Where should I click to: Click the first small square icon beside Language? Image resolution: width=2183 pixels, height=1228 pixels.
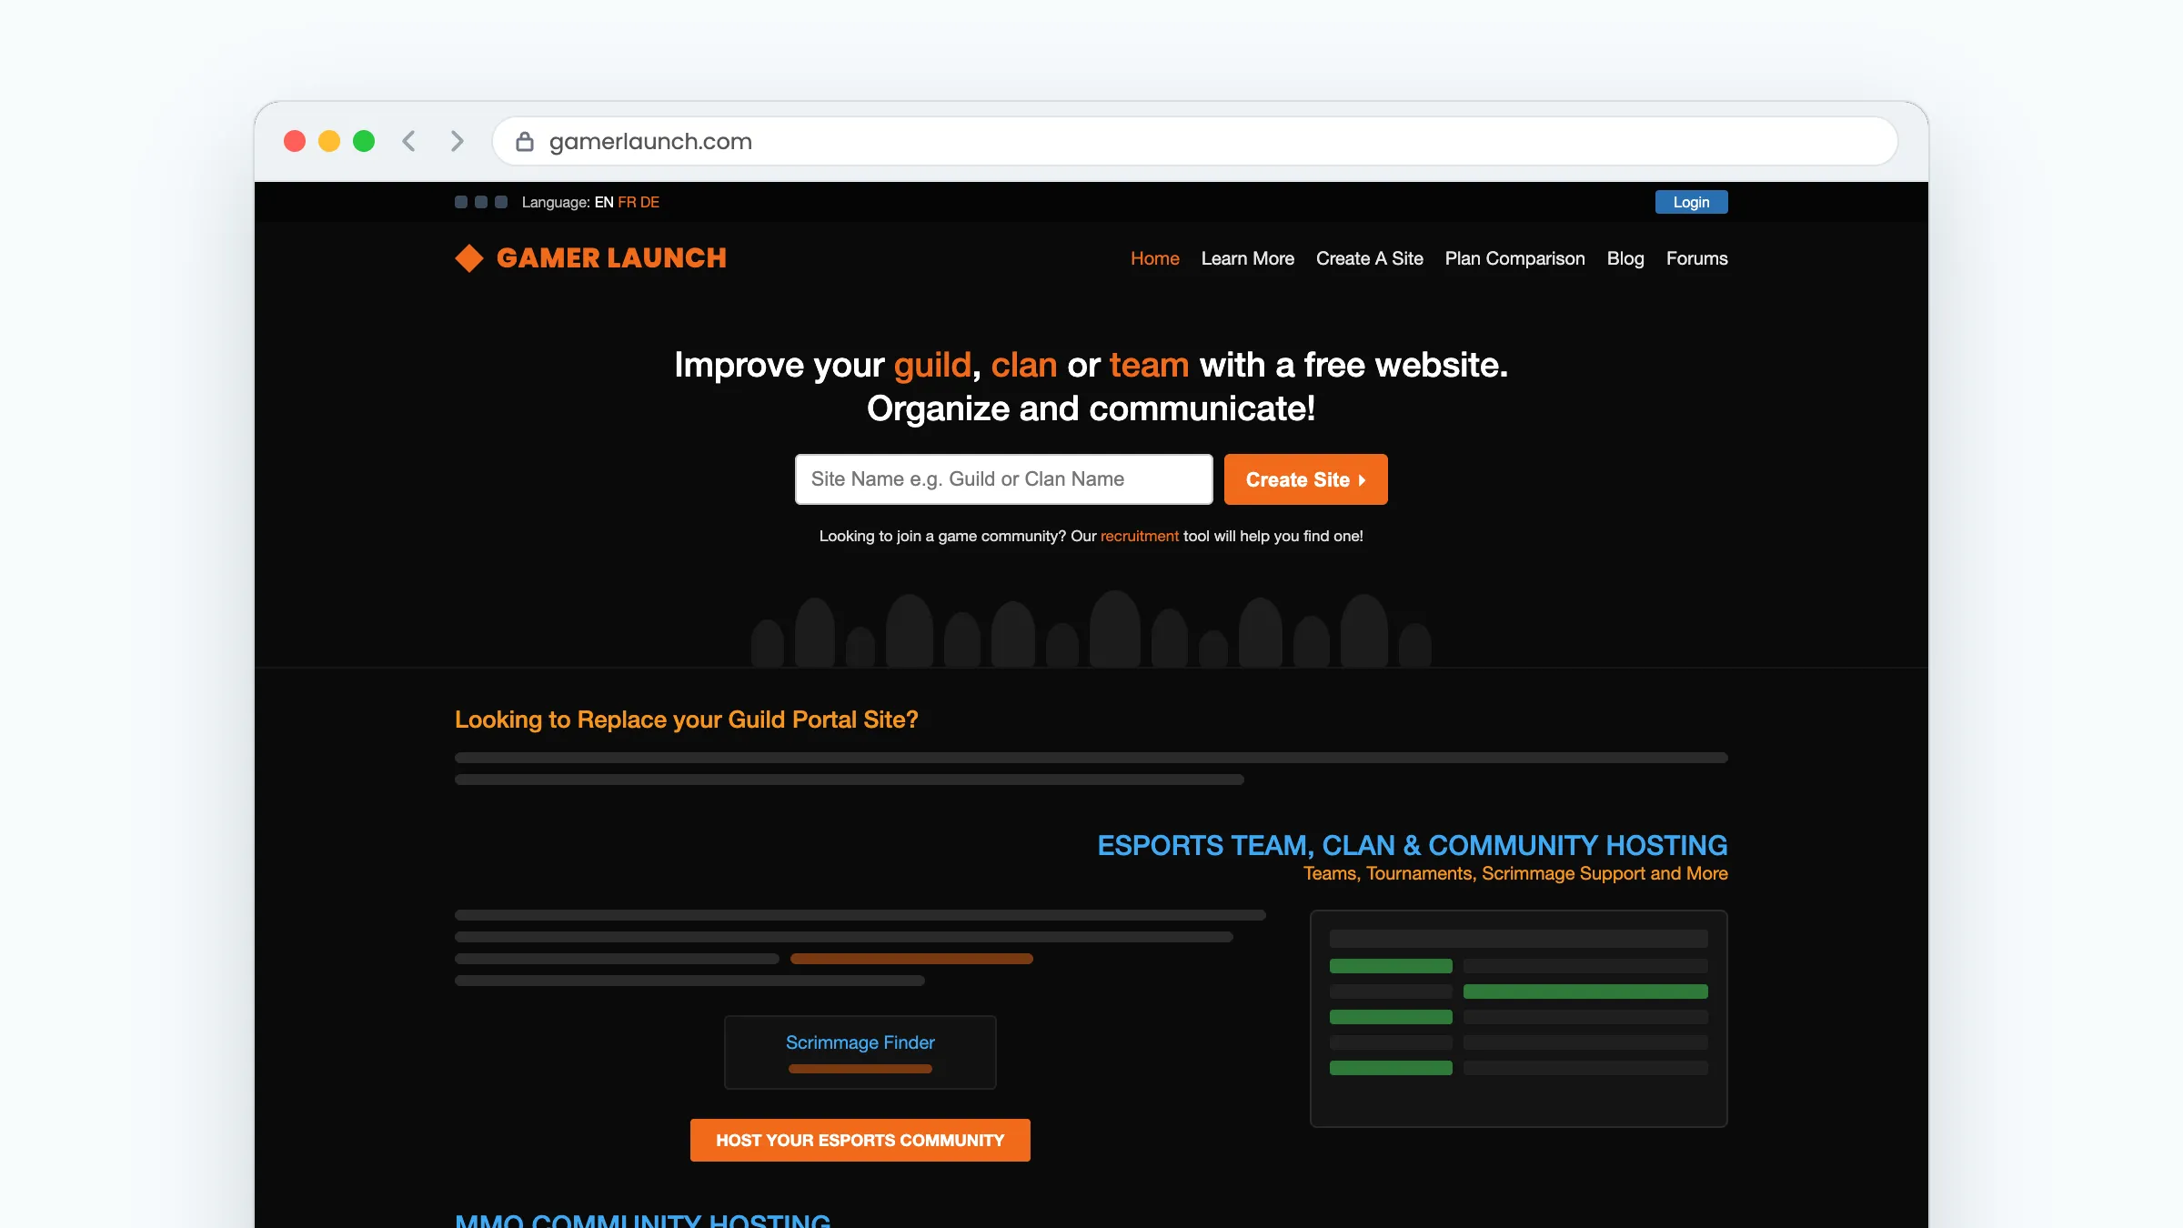[x=461, y=202]
